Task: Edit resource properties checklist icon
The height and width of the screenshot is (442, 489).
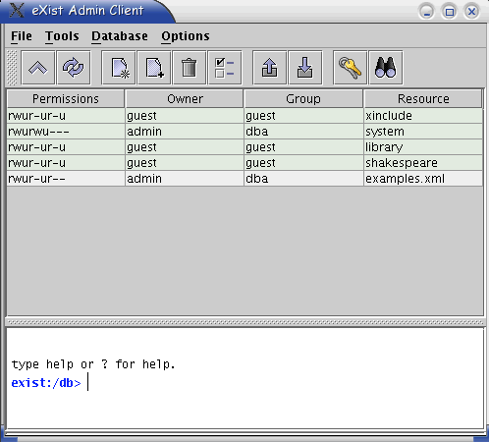Action: pyautogui.click(x=225, y=68)
